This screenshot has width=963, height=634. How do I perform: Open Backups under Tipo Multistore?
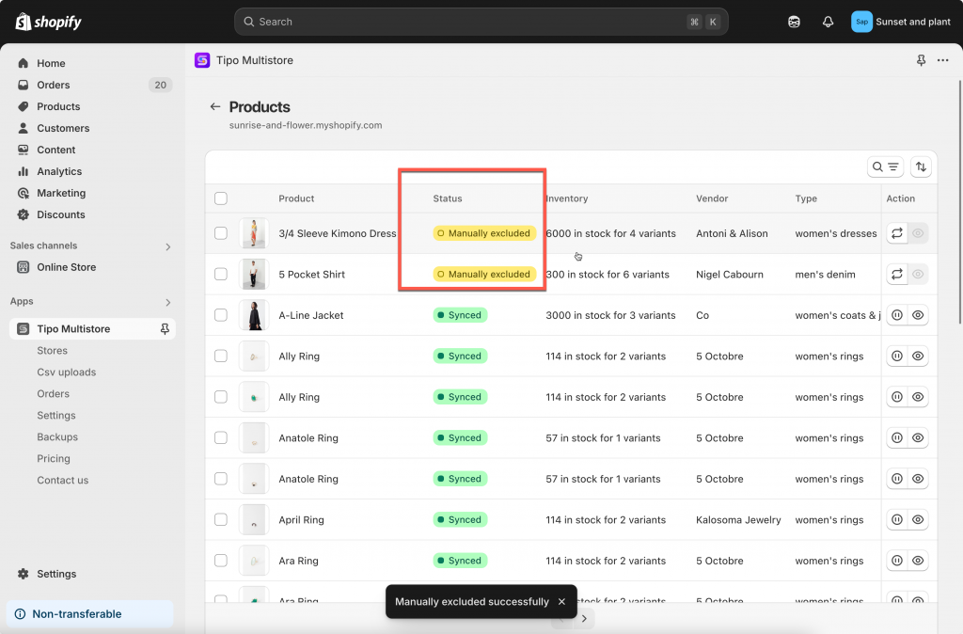point(57,436)
